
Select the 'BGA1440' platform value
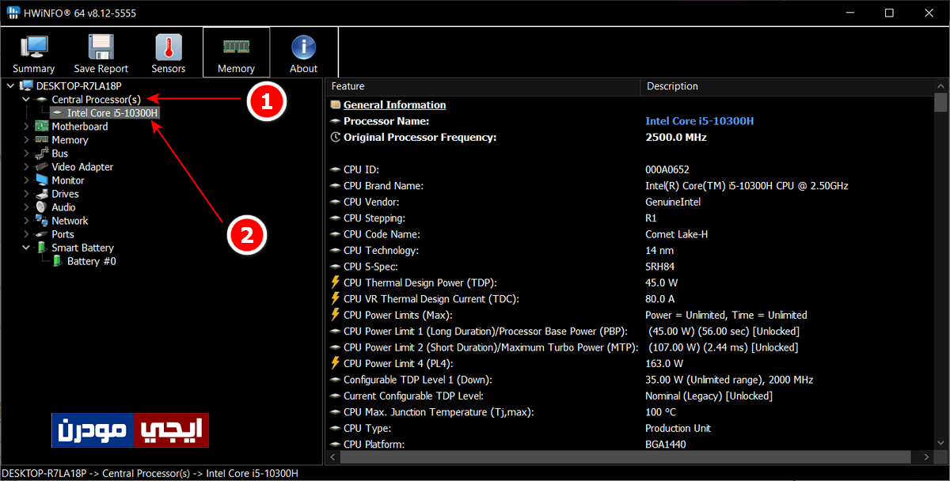(666, 445)
